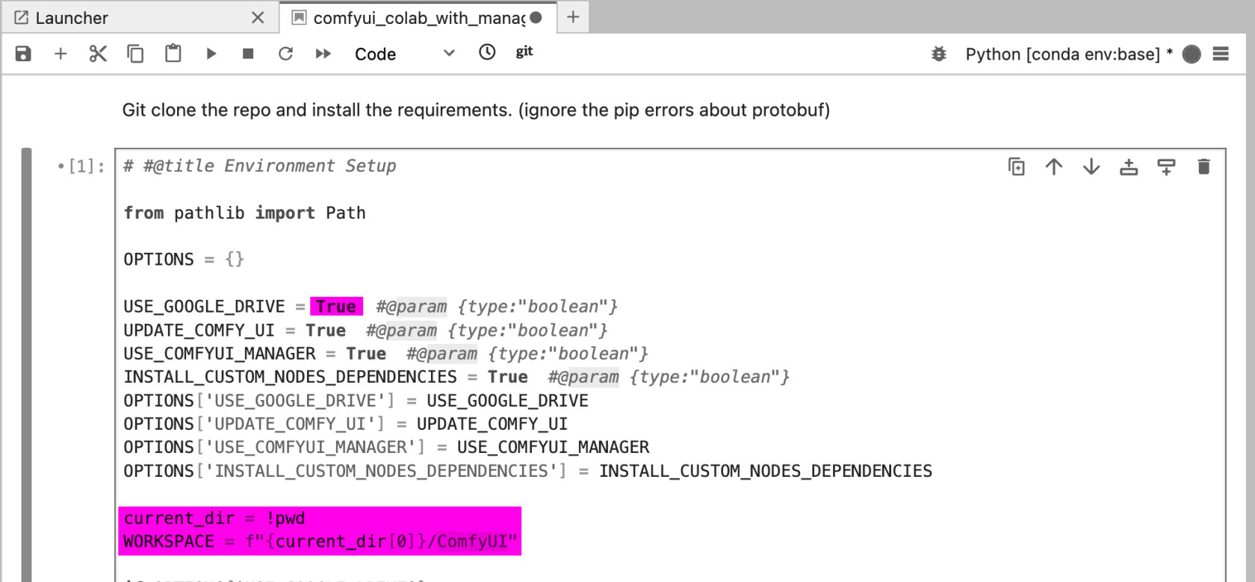
Task: Click the 'OPTIONS = {}' line
Action: click(x=184, y=260)
